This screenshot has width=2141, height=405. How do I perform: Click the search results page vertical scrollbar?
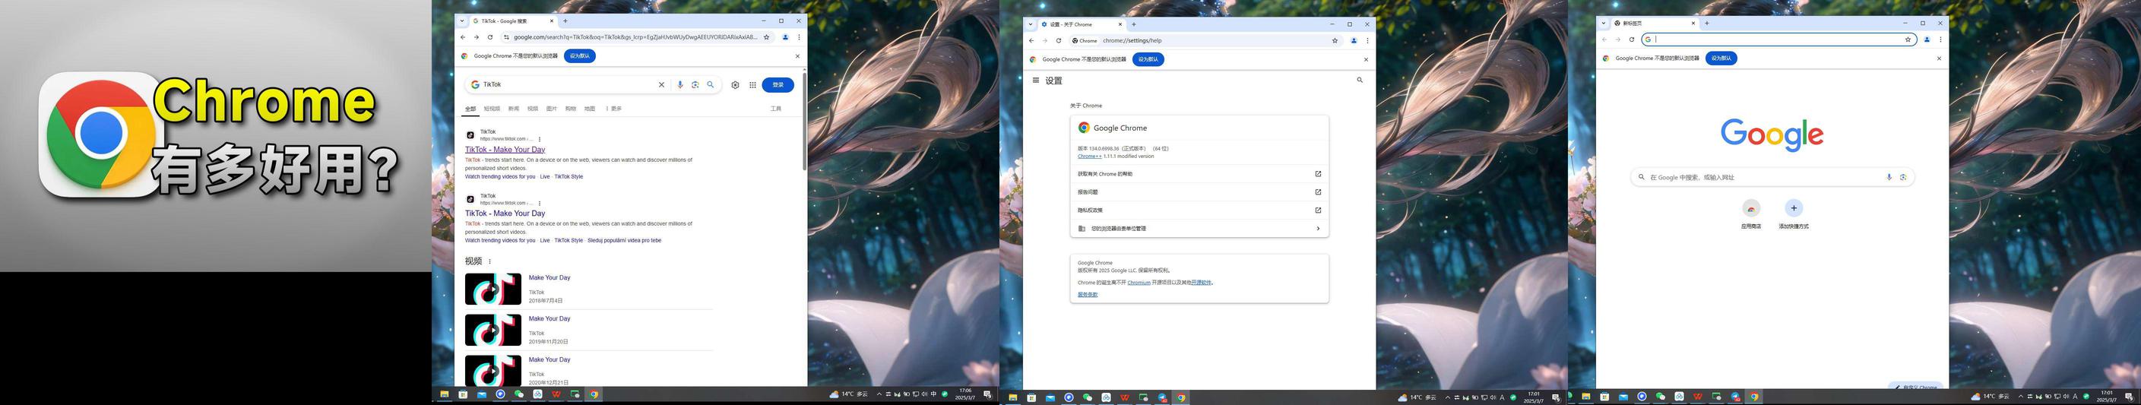[803, 125]
